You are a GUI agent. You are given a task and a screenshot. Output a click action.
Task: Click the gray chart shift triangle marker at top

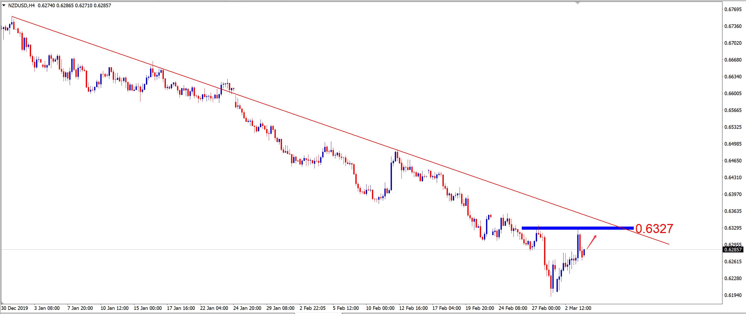(x=578, y=3)
